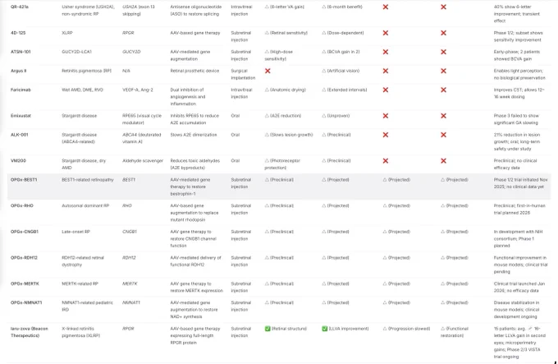This screenshot has height=364, width=558.
Task: Click 'Slows A2E dimerization' mechanism cell
Action: [193, 135]
